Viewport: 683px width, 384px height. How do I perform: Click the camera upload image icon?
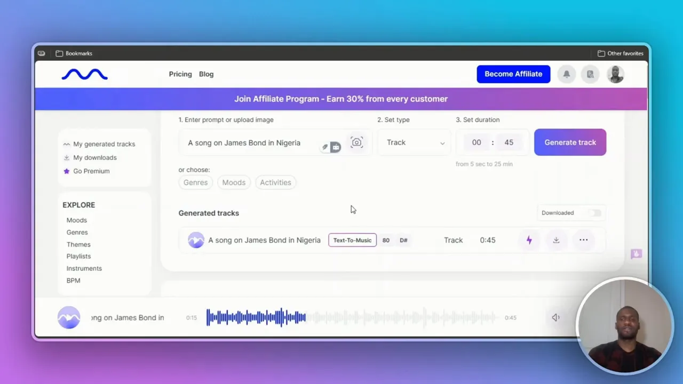[356, 142]
